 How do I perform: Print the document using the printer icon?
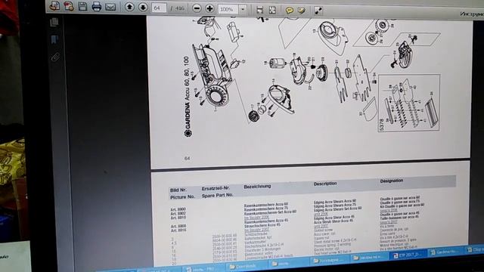click(x=96, y=7)
